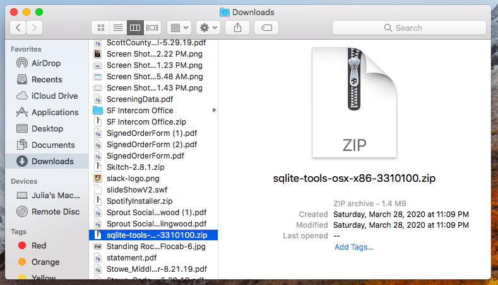Go to Applications folder in sidebar

55,112
